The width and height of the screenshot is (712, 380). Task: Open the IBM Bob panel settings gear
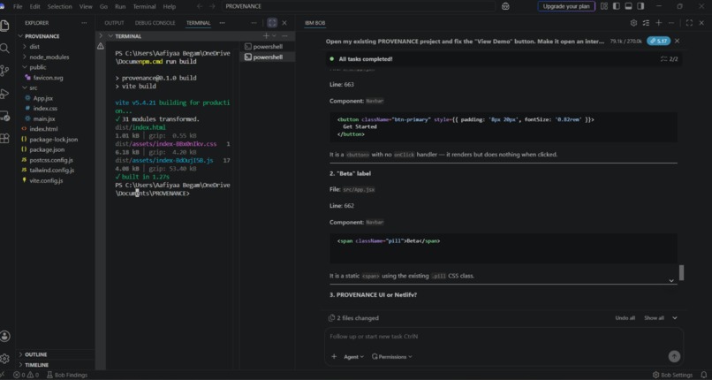click(634, 23)
